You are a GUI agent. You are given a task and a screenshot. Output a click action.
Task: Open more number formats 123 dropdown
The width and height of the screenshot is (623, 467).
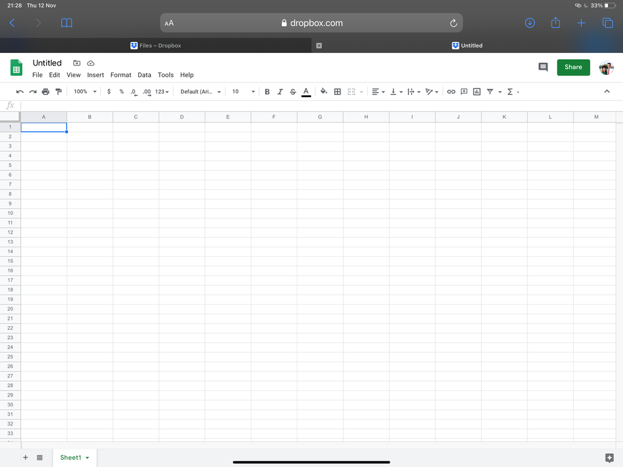click(162, 92)
